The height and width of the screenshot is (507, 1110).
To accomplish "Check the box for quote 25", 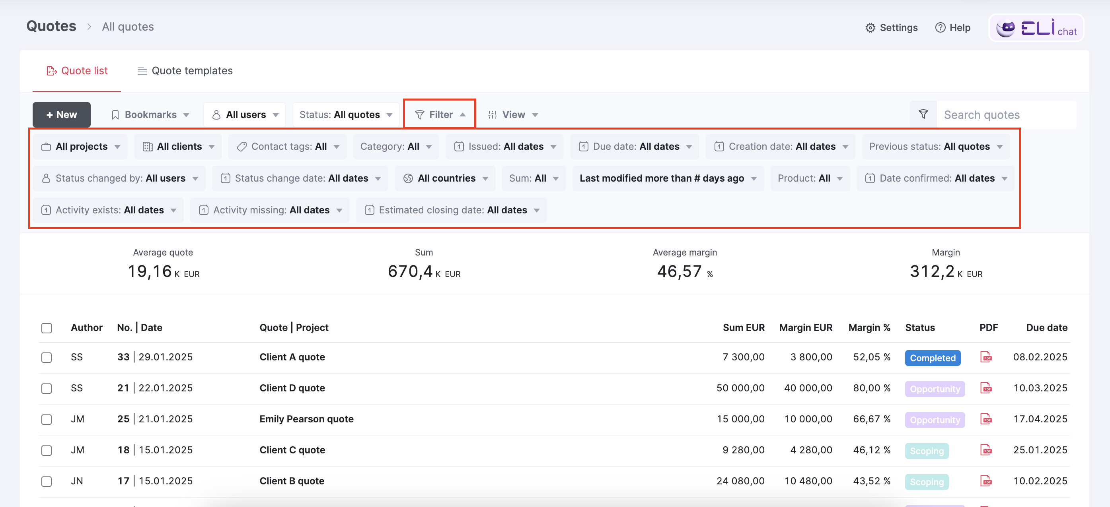I will [x=47, y=419].
